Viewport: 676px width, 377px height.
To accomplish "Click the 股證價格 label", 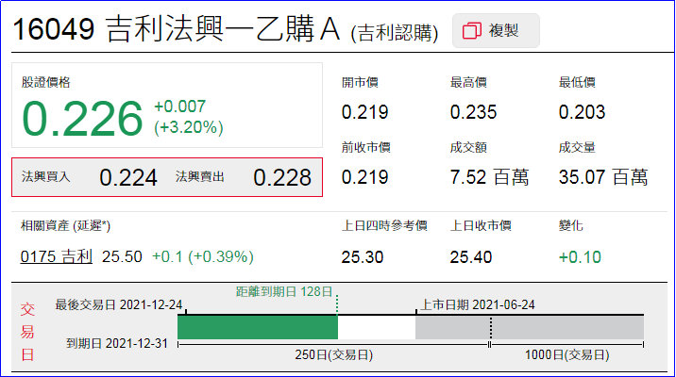I will 45,83.
